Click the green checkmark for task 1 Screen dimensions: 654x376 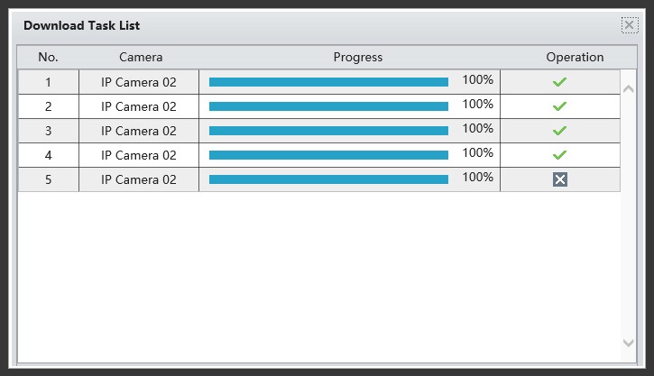(559, 82)
